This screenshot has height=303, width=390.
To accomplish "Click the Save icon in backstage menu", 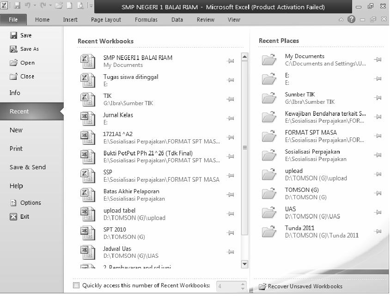I will (x=13, y=35).
